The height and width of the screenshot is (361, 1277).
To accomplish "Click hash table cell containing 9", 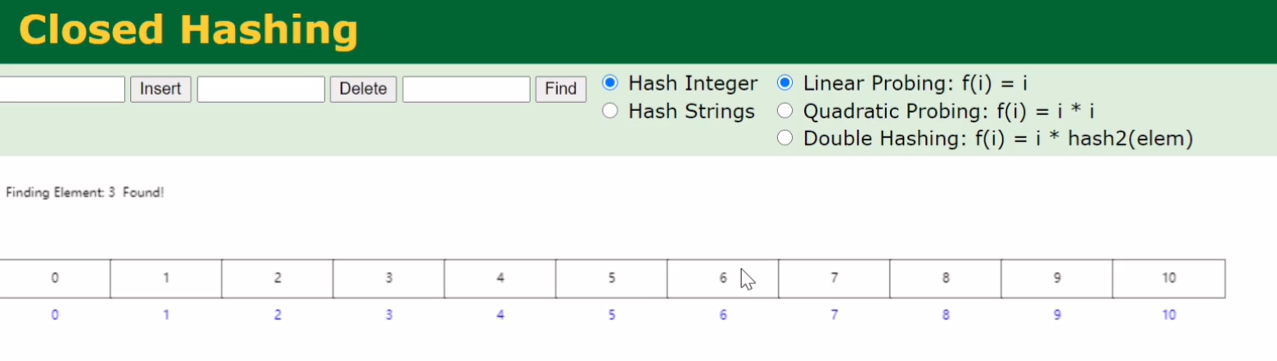I will pos(1056,279).
